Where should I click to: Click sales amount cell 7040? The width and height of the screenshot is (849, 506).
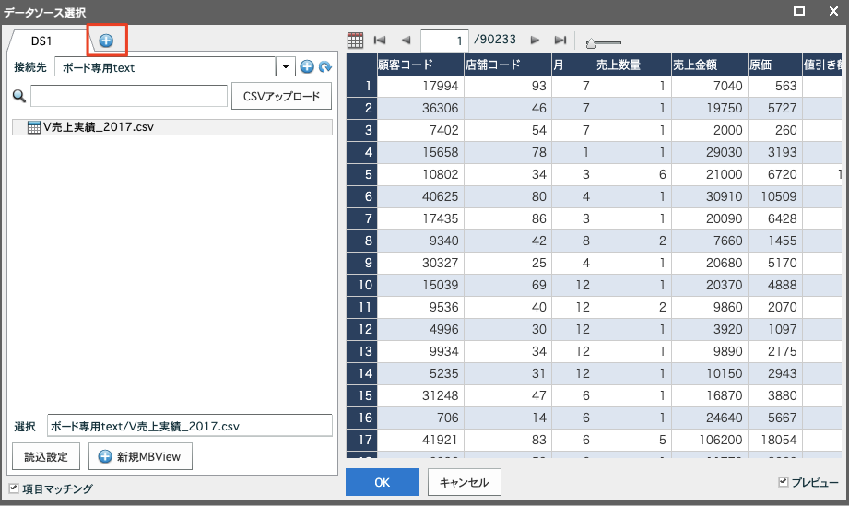(710, 86)
